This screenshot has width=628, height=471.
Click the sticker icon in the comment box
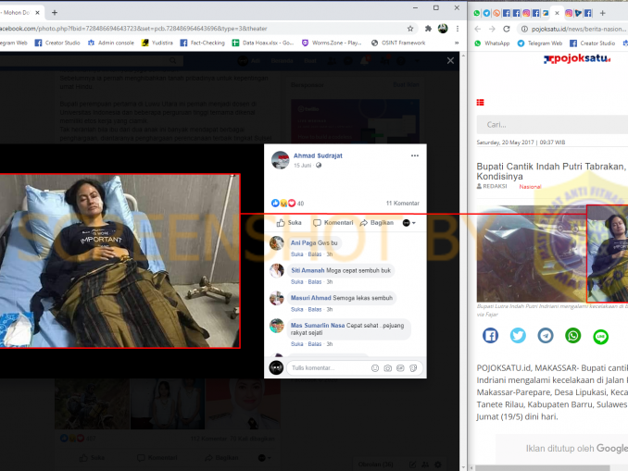413,368
